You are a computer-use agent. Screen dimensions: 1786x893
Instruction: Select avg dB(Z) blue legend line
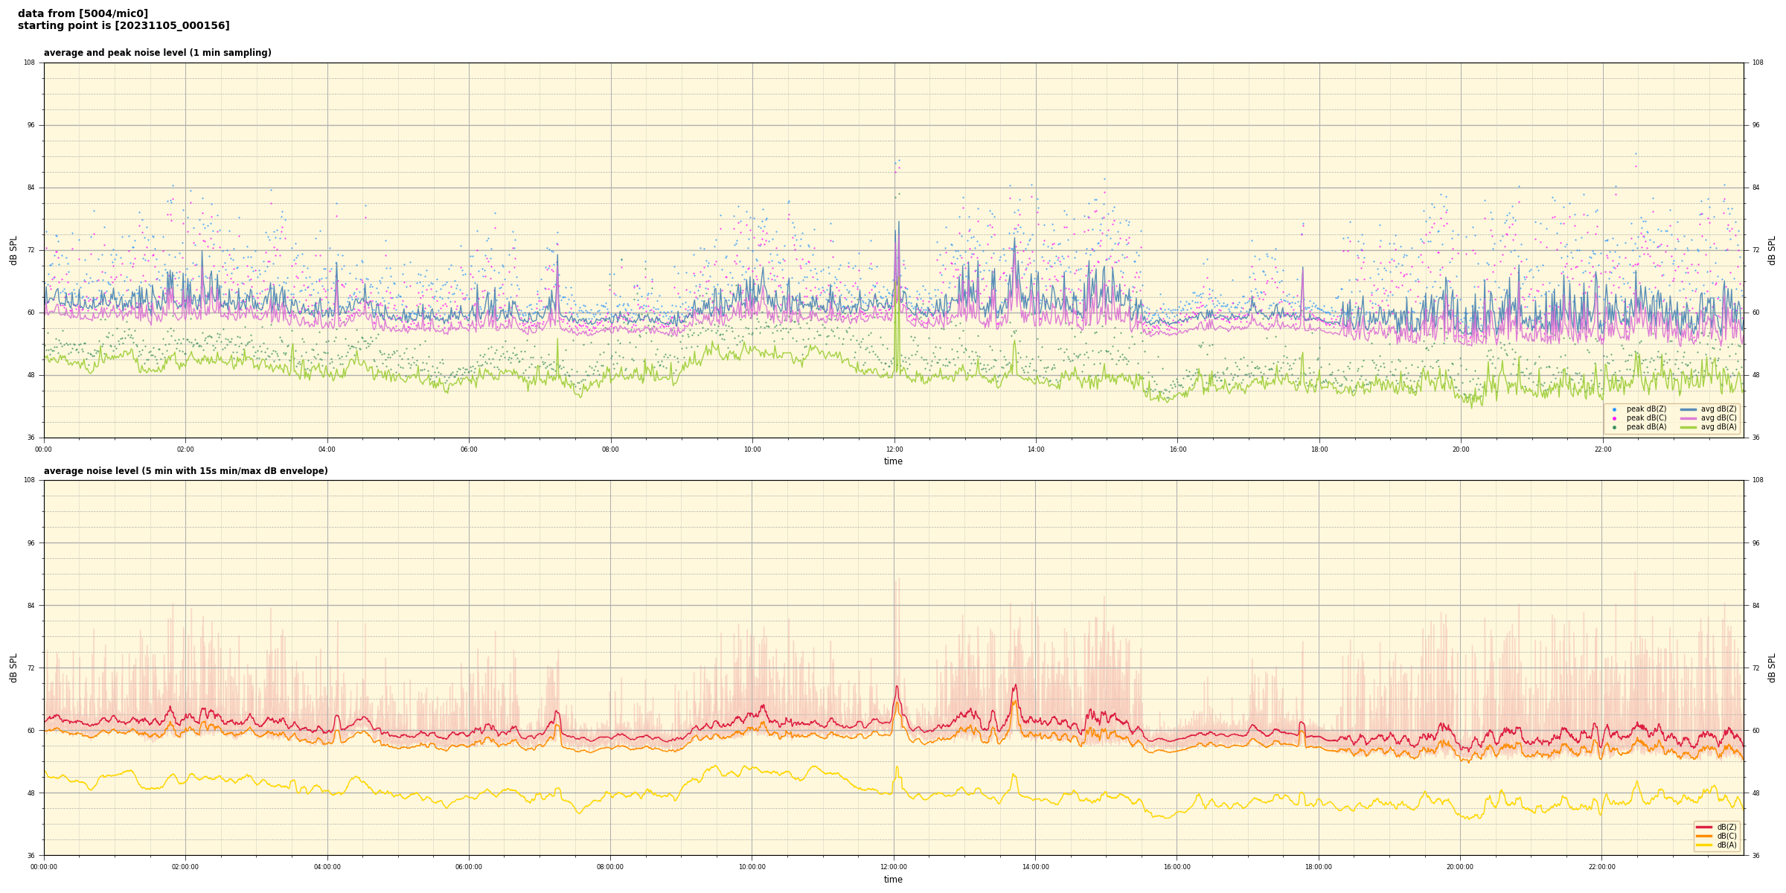click(x=1689, y=409)
